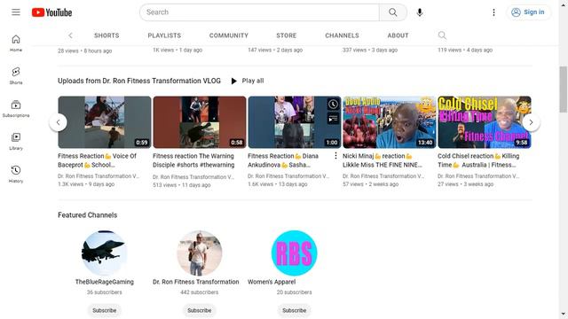Viewport: 568px width, 319px height.
Task: Open three-dot menu for Diana Ankudinova video
Action: [335, 156]
